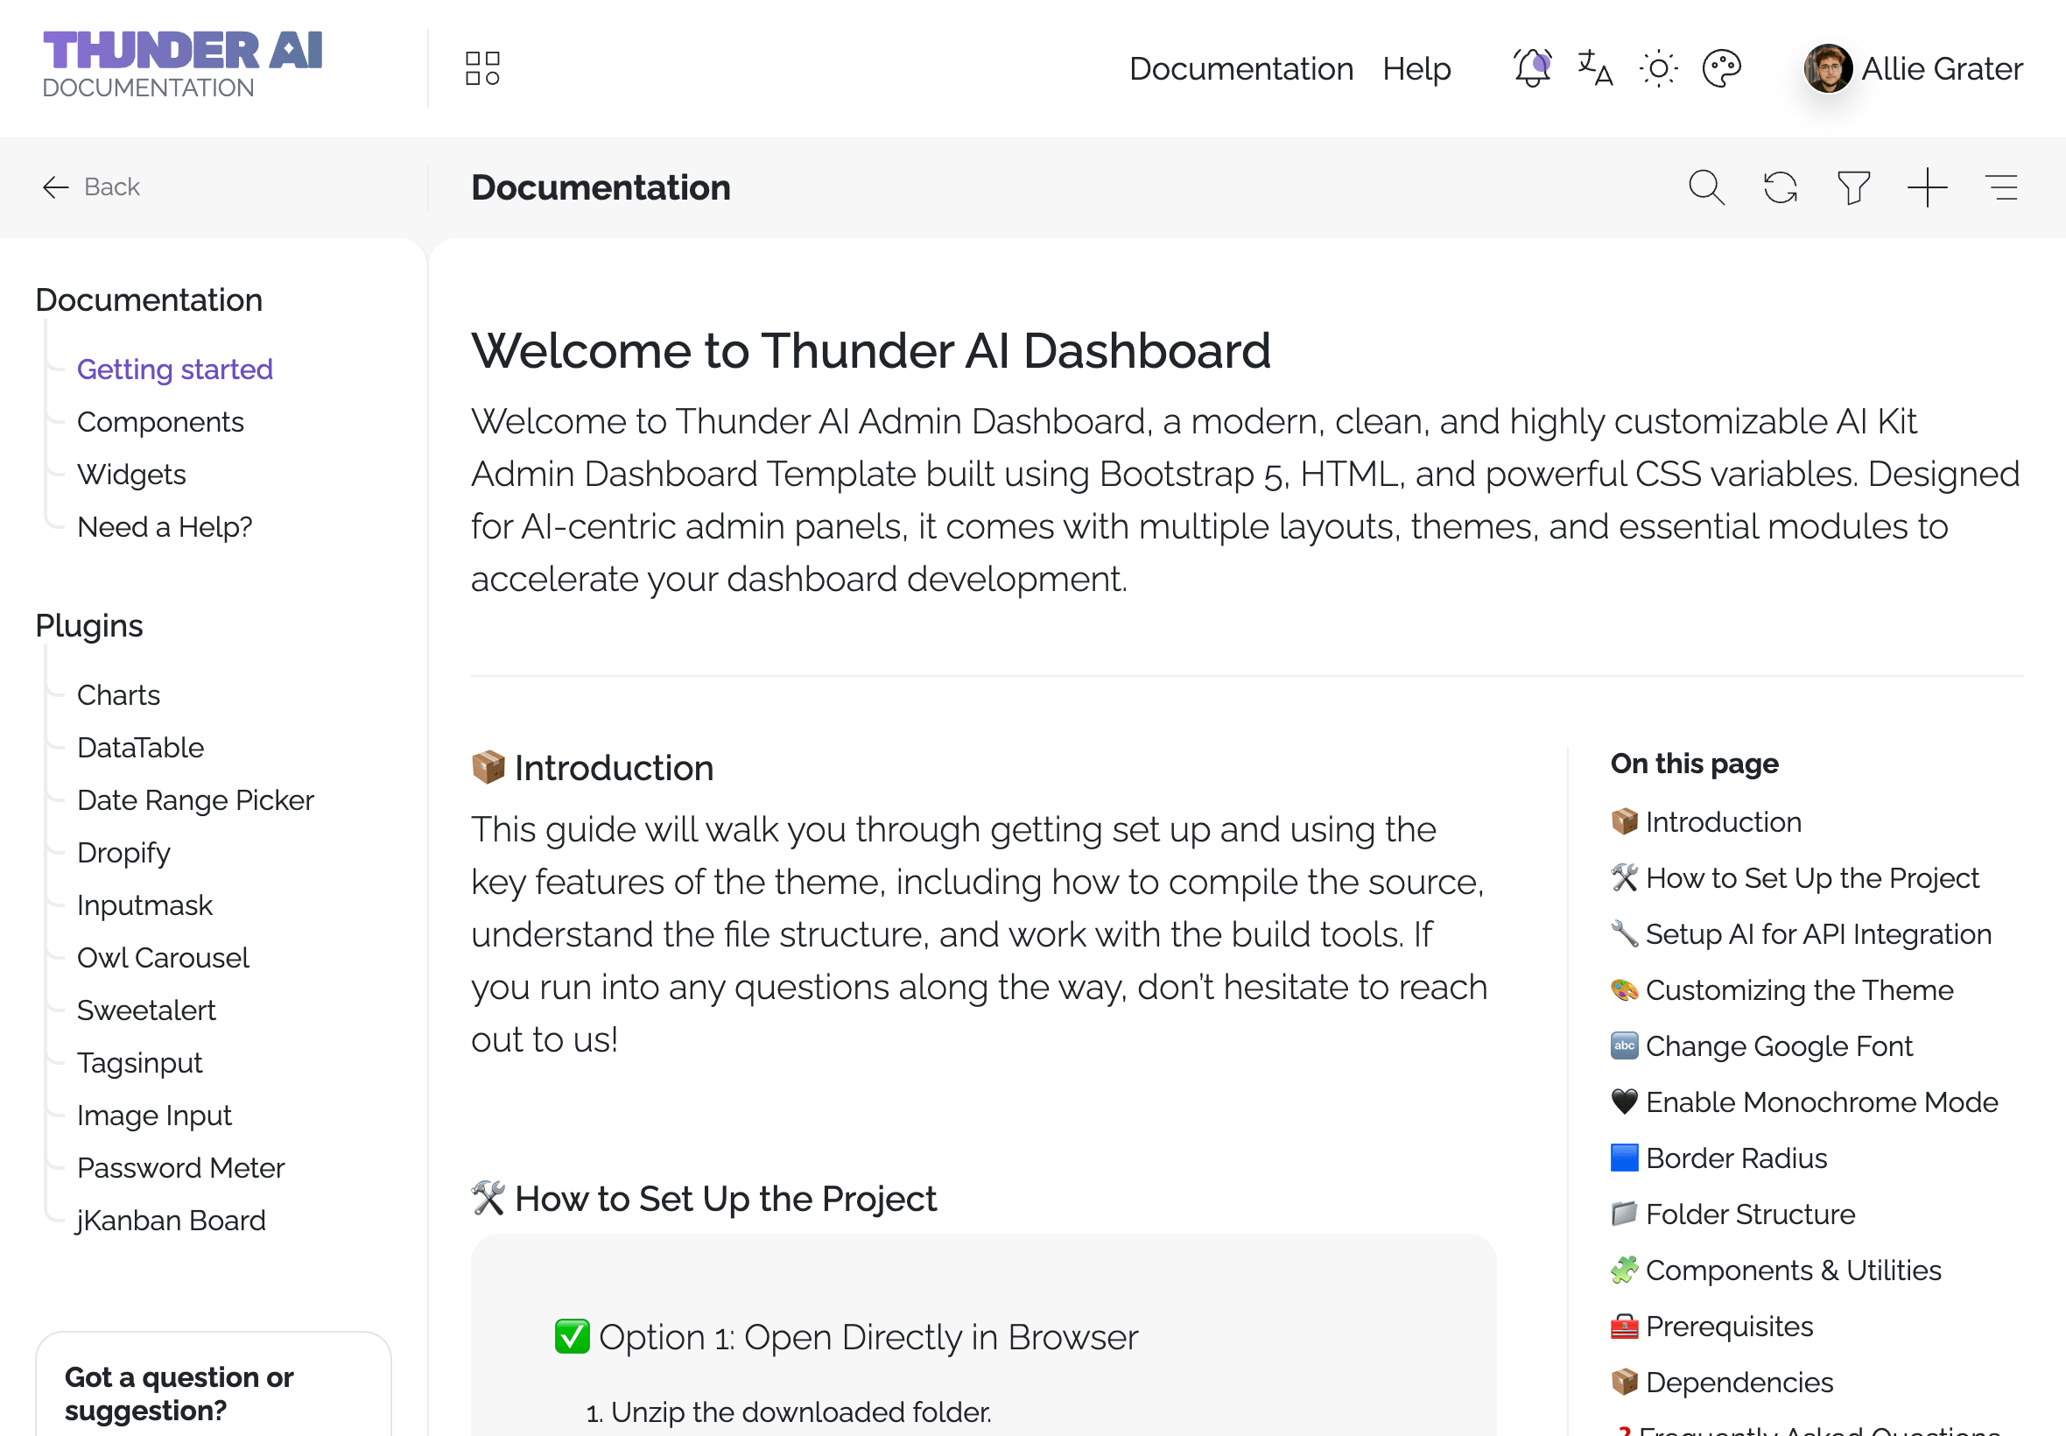Click the plus add icon
Image resolution: width=2066 pixels, height=1436 pixels.
click(1927, 187)
